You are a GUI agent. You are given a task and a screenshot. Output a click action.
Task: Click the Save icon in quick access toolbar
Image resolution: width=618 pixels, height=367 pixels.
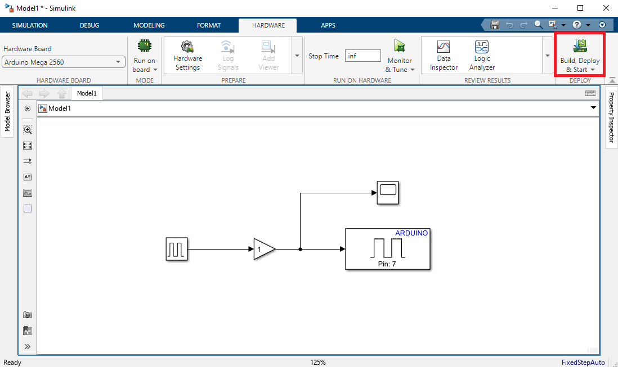coord(495,25)
